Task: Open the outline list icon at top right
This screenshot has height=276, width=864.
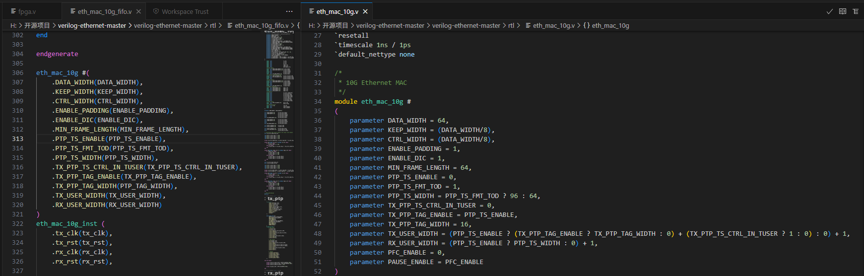Action: (856, 11)
